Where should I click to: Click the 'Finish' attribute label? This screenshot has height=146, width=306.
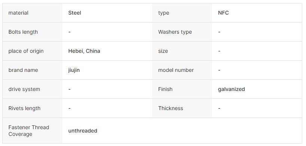coord(165,89)
